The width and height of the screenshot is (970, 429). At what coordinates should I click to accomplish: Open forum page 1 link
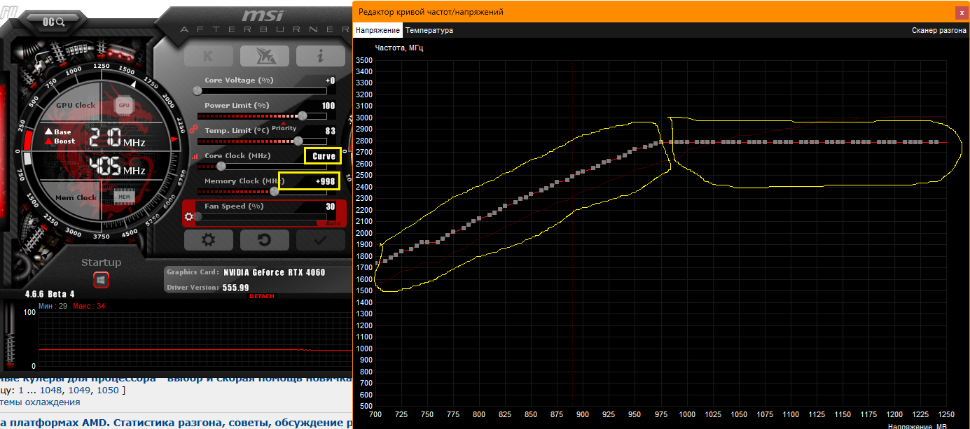21,390
